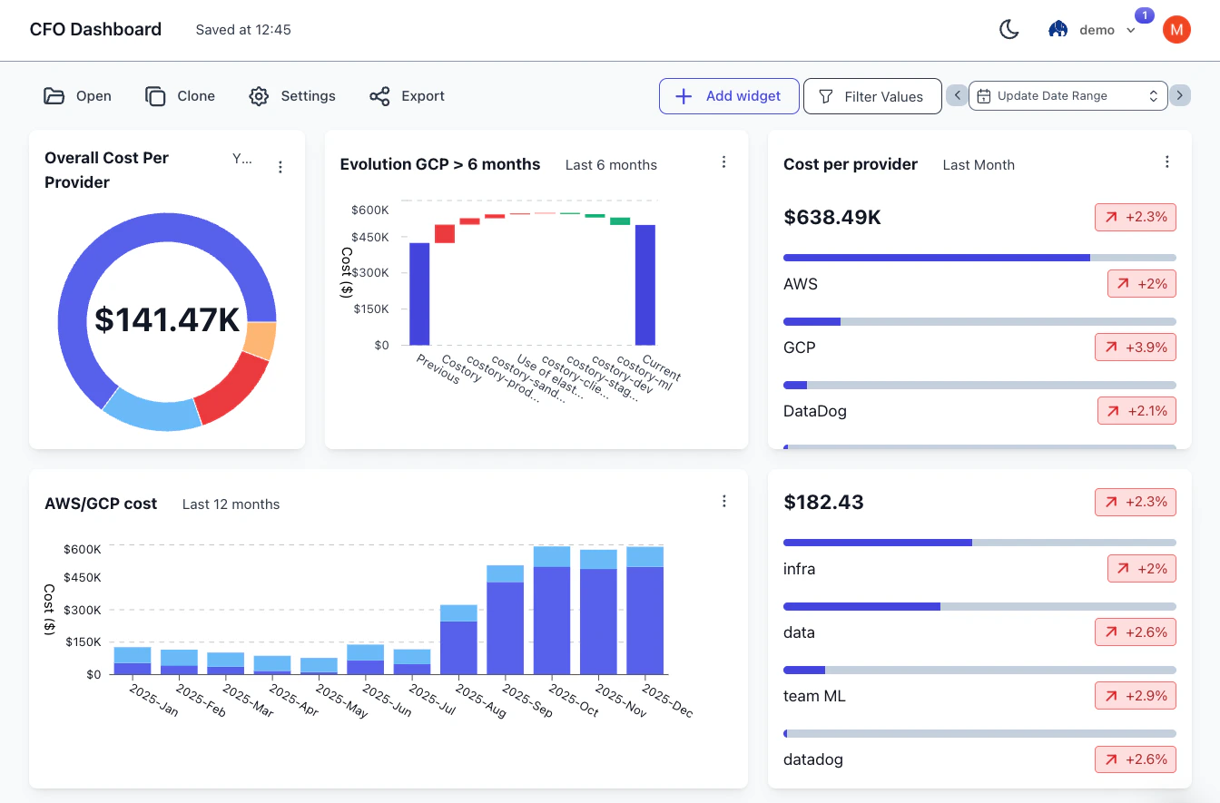Viewport: 1220px width, 803px height.
Task: Expand the demo account dropdown chevron
Action: [x=1130, y=29]
